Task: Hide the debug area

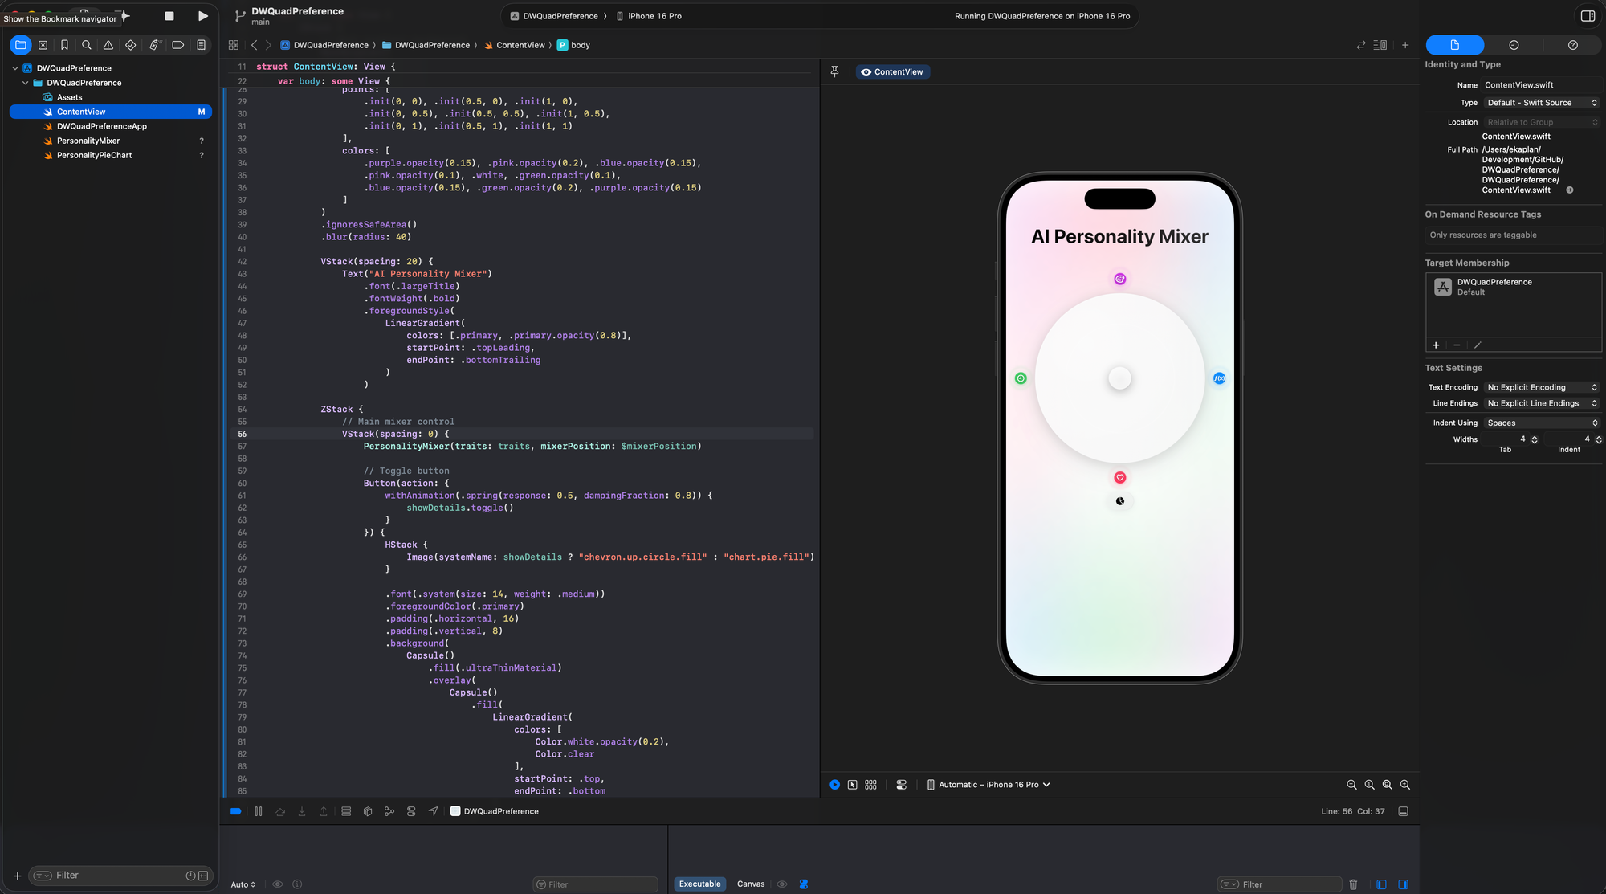Action: (1404, 811)
